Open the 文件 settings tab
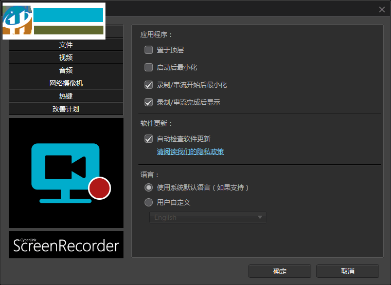The width and height of the screenshot is (391, 285). pyautogui.click(x=66, y=45)
